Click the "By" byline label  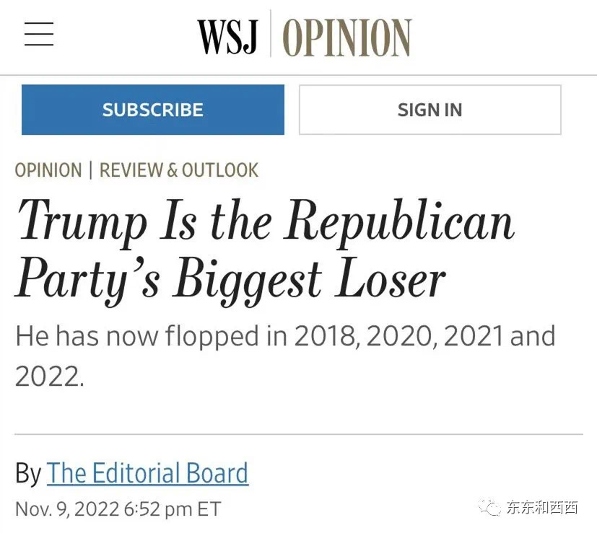[28, 473]
